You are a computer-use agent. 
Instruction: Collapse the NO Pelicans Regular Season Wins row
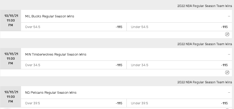click(229, 93)
